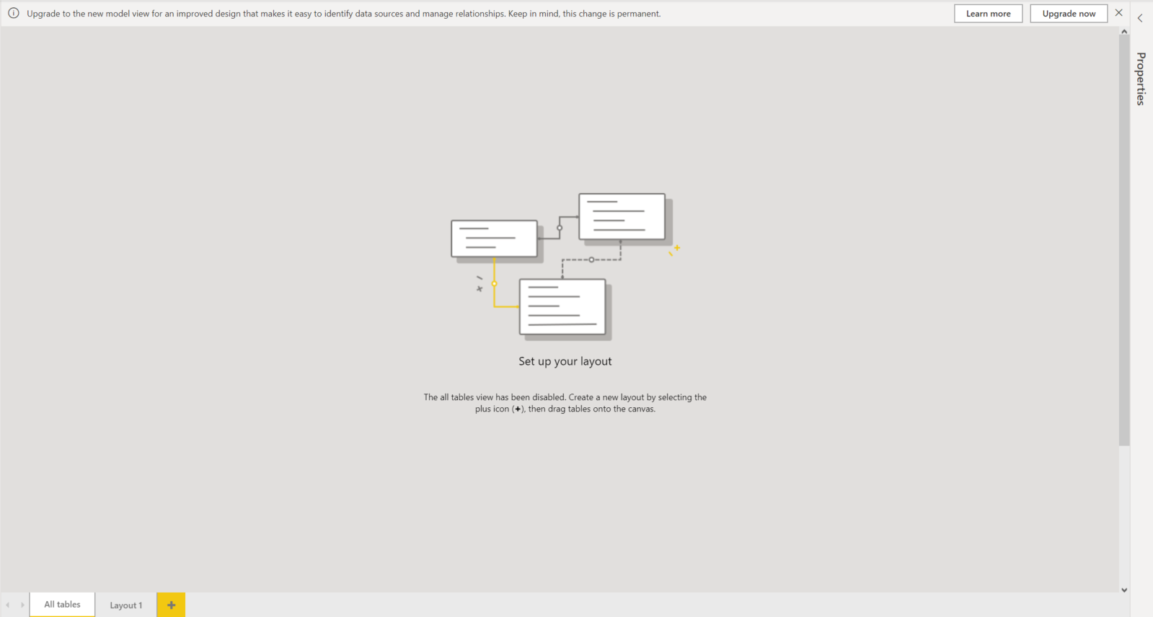
Task: Click Upgrade now in the banner
Action: 1069,14
